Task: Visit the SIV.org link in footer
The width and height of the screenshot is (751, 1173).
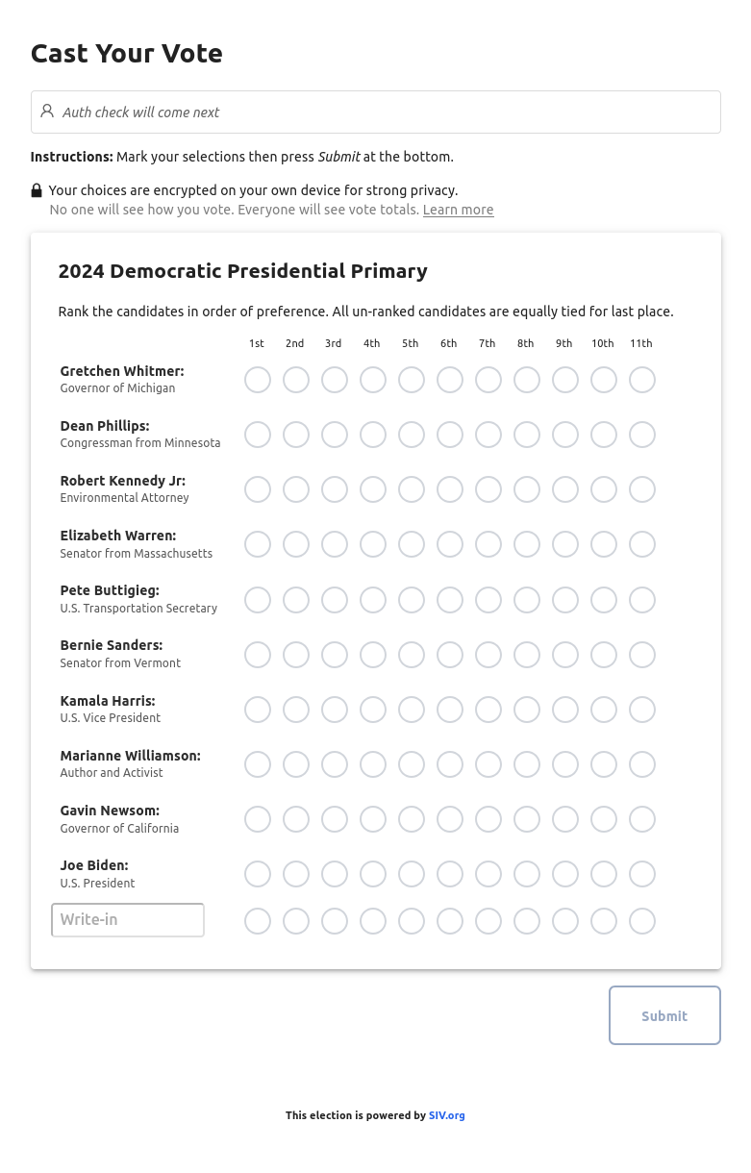Action: 446,1115
